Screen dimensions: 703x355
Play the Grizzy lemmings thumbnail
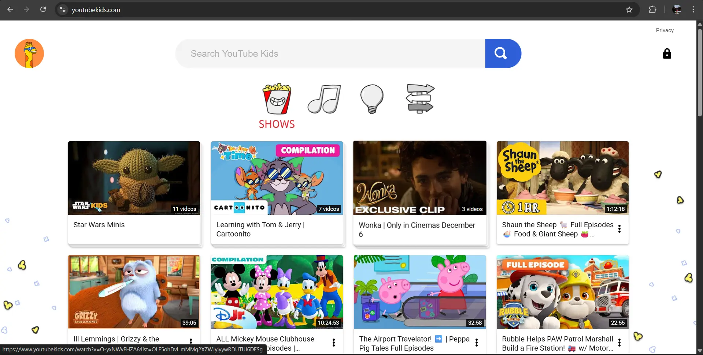tap(134, 292)
